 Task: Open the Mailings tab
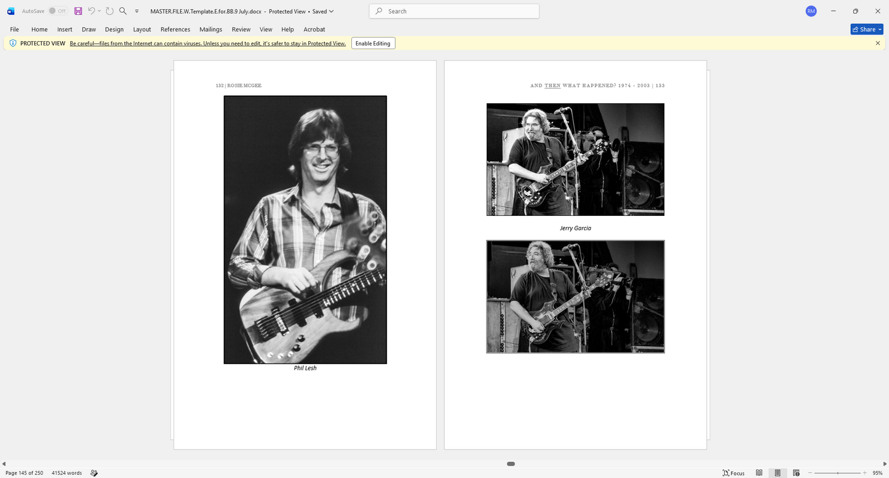pos(210,29)
